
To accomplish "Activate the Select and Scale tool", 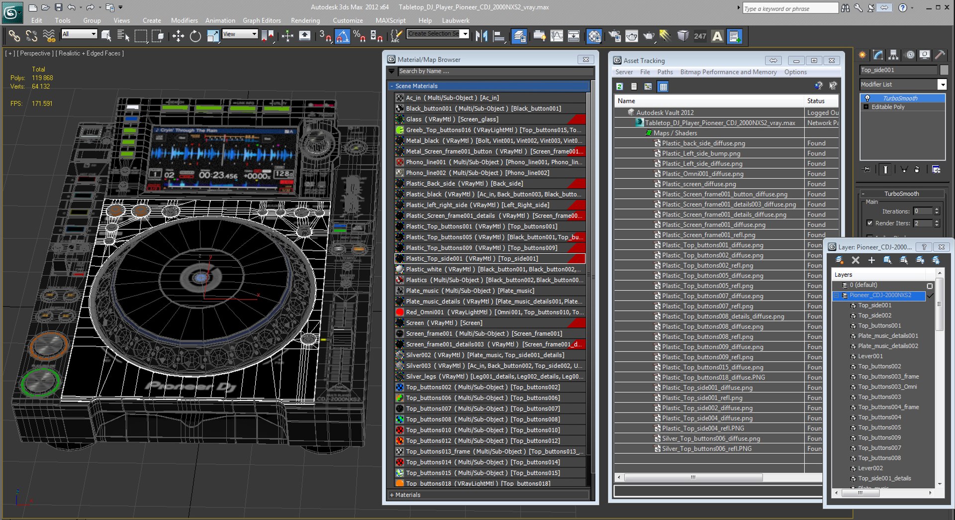I will tap(213, 36).
